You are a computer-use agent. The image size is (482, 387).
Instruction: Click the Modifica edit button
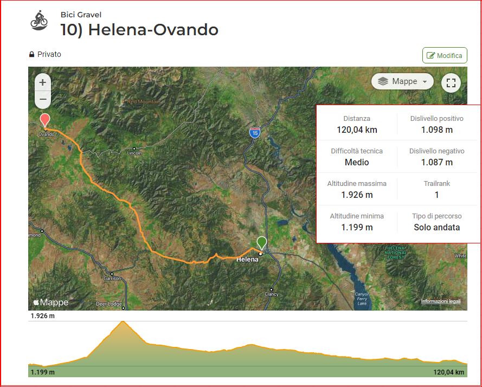pyautogui.click(x=445, y=55)
